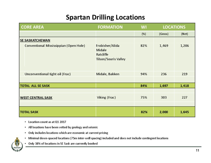Select the WI column header
Image resolution: width=211 pixels, height=163 pixels.
[x=144, y=27]
